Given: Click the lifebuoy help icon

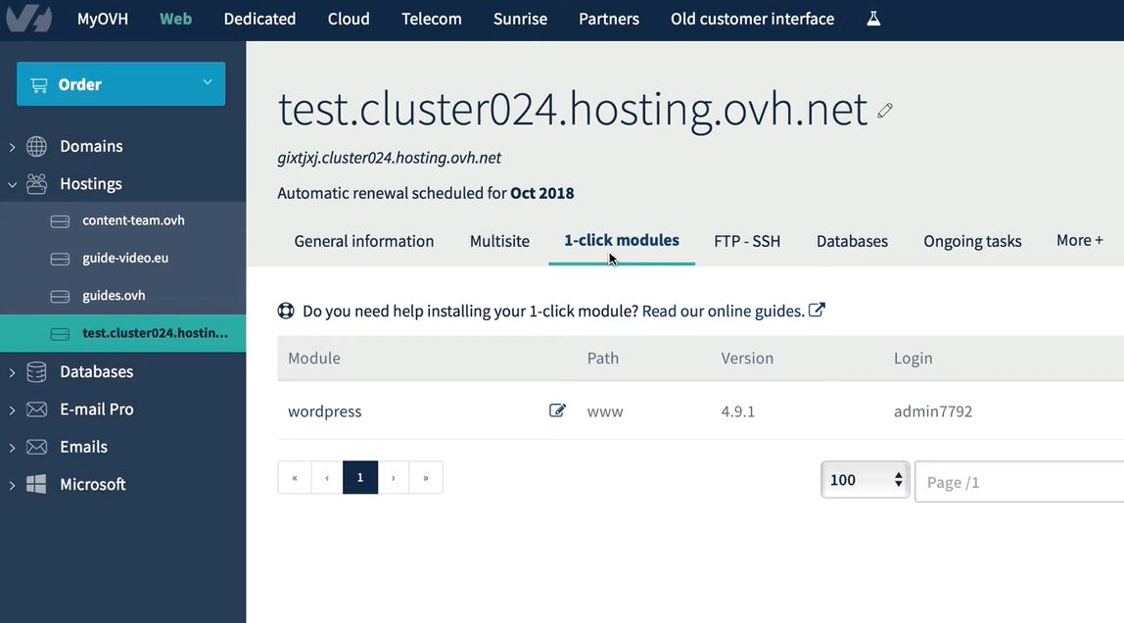Looking at the screenshot, I should pyautogui.click(x=286, y=311).
